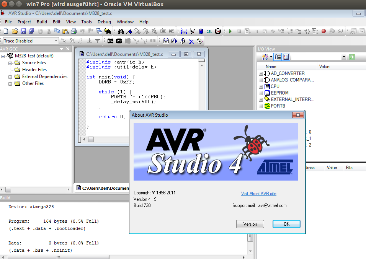The image size is (366, 259).
Task: Open the Visit Atmel AVR site link
Action: (259, 194)
